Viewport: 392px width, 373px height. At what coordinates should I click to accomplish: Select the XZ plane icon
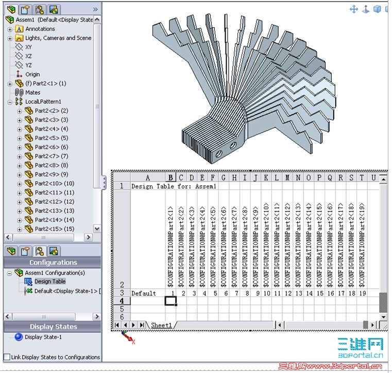(x=19, y=56)
